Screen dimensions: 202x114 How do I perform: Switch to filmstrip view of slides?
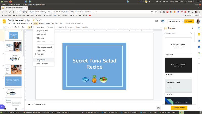[5, 109]
